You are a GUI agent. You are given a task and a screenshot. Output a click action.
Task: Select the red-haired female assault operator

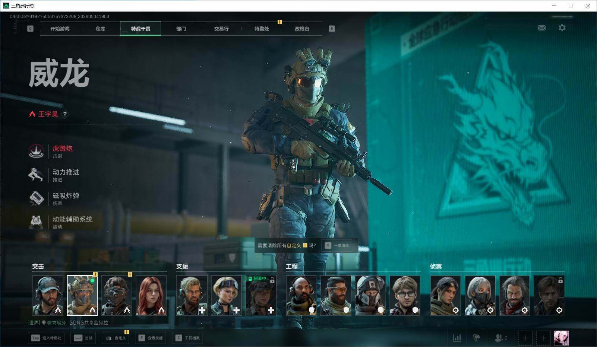[151, 295]
